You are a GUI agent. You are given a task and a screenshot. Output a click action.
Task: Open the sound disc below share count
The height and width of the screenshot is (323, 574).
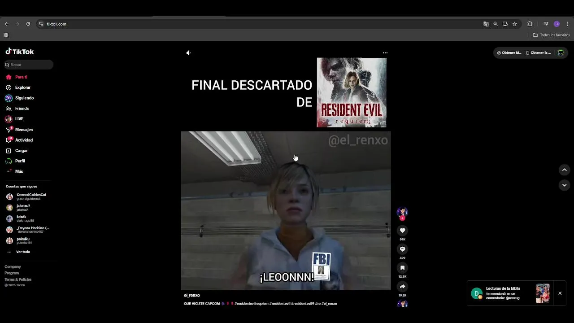(402, 304)
